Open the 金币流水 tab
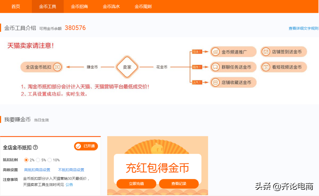The height and width of the screenshot is (196, 319). click(x=111, y=7)
